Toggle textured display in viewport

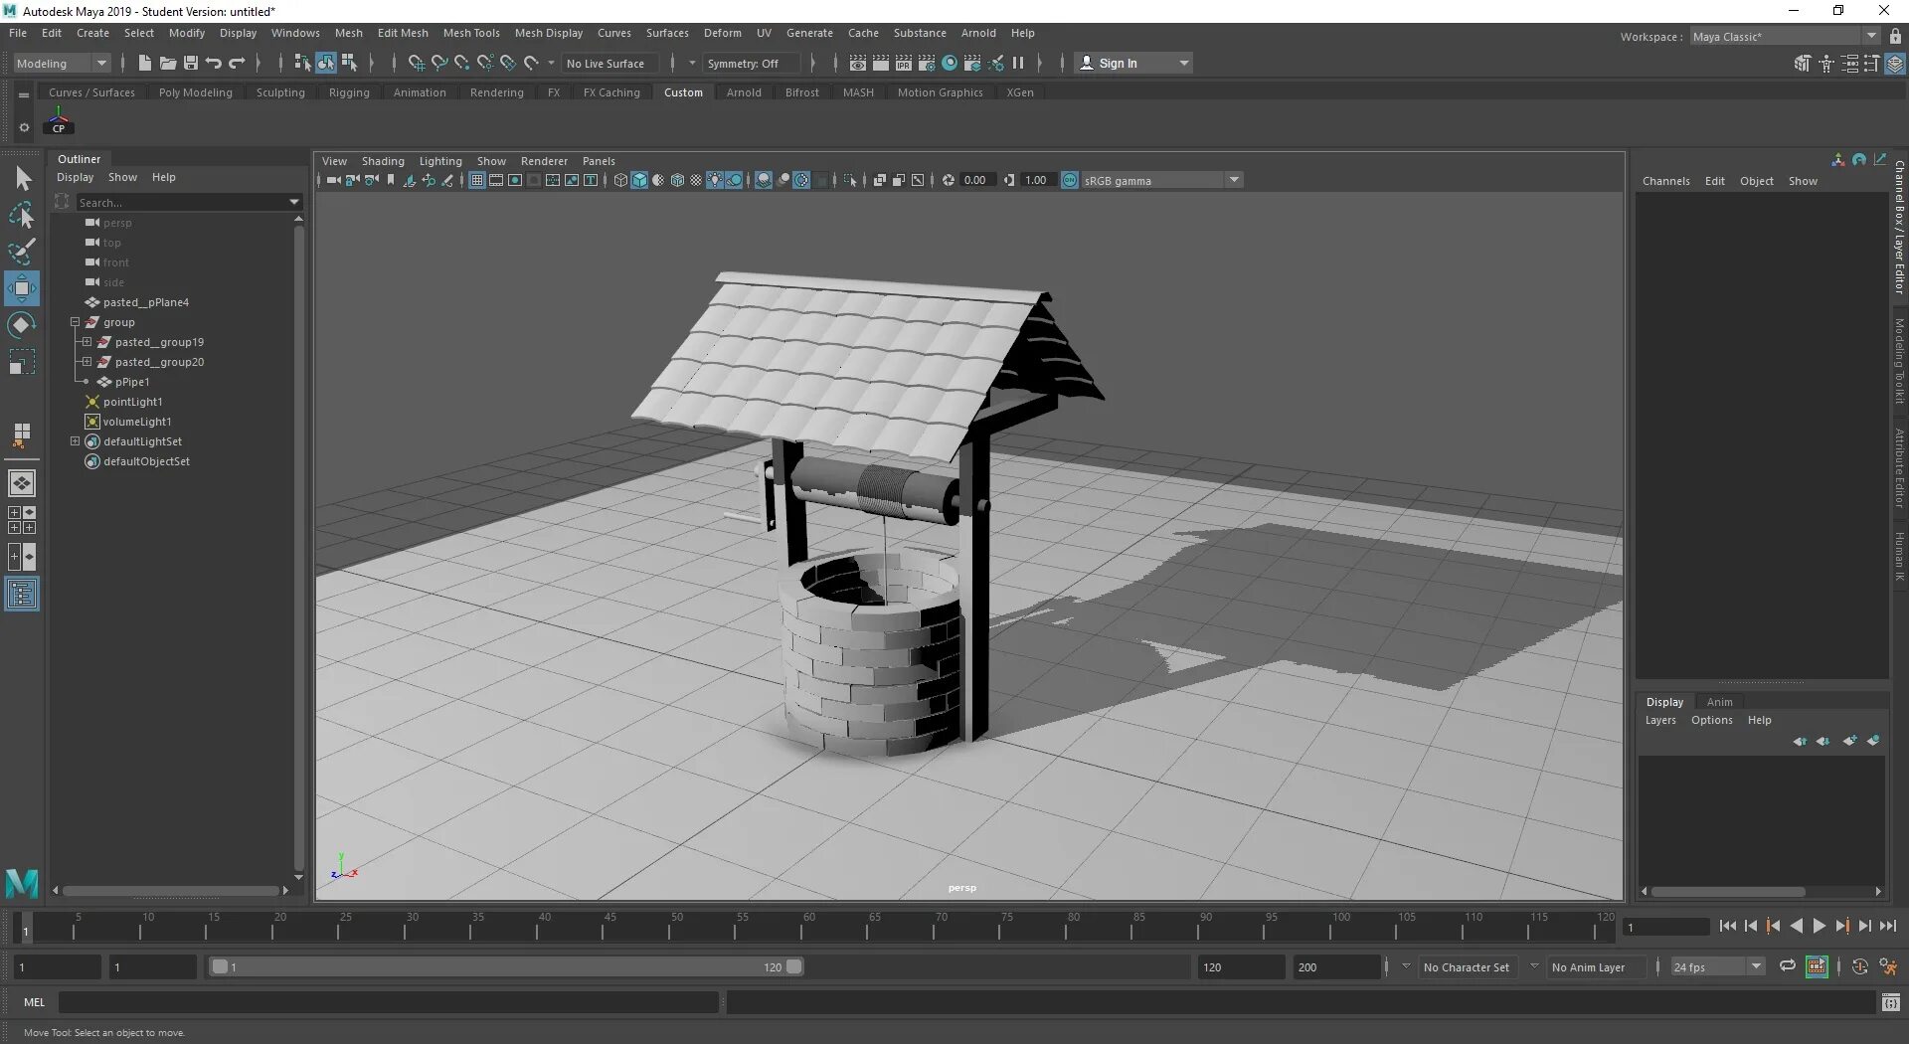696,180
